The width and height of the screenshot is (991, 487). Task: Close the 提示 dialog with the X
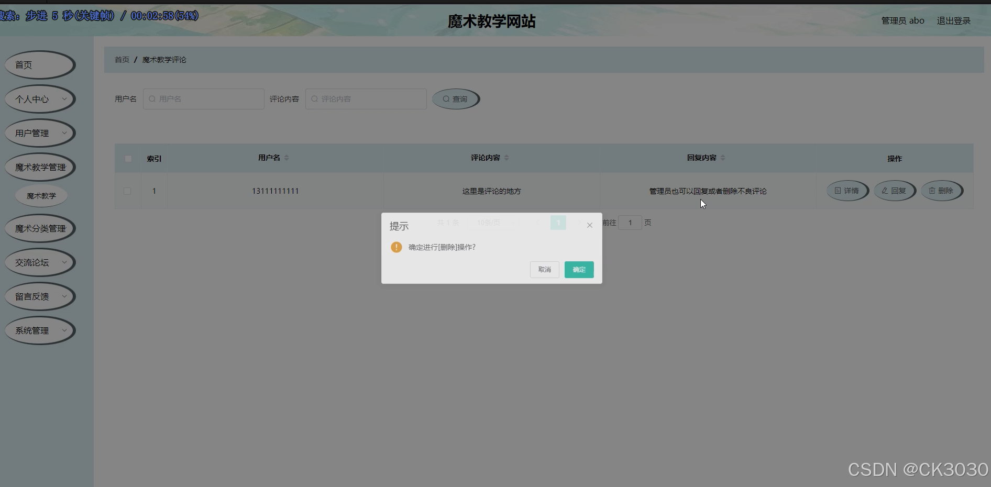[590, 225]
